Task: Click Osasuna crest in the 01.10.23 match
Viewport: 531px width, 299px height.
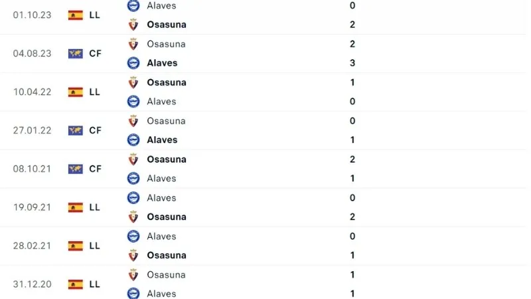Action: pos(133,25)
